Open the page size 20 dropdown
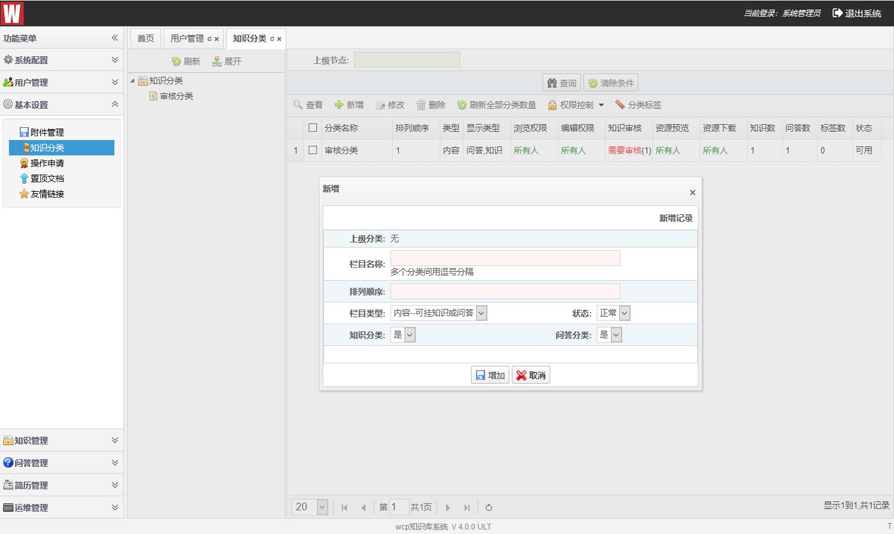 (x=310, y=507)
